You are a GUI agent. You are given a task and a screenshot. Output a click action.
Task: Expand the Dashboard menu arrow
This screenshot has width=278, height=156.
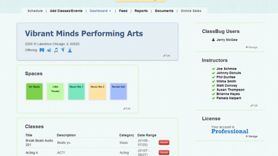[x=110, y=11]
